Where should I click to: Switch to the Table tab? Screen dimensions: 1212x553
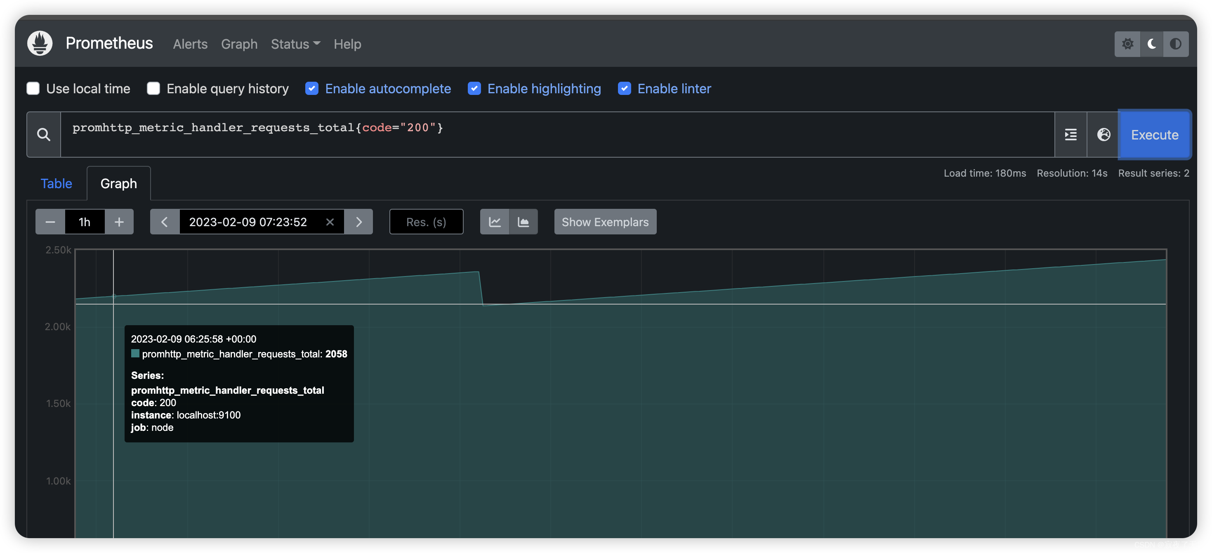(x=57, y=182)
